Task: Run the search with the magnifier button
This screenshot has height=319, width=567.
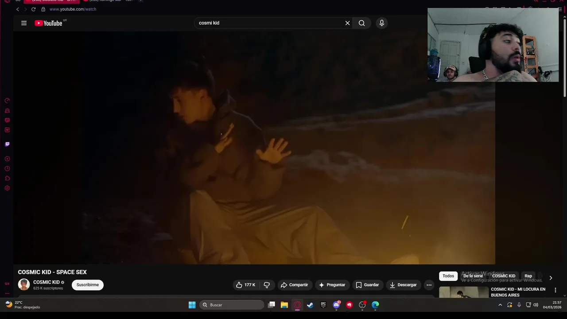Action: pos(362,23)
